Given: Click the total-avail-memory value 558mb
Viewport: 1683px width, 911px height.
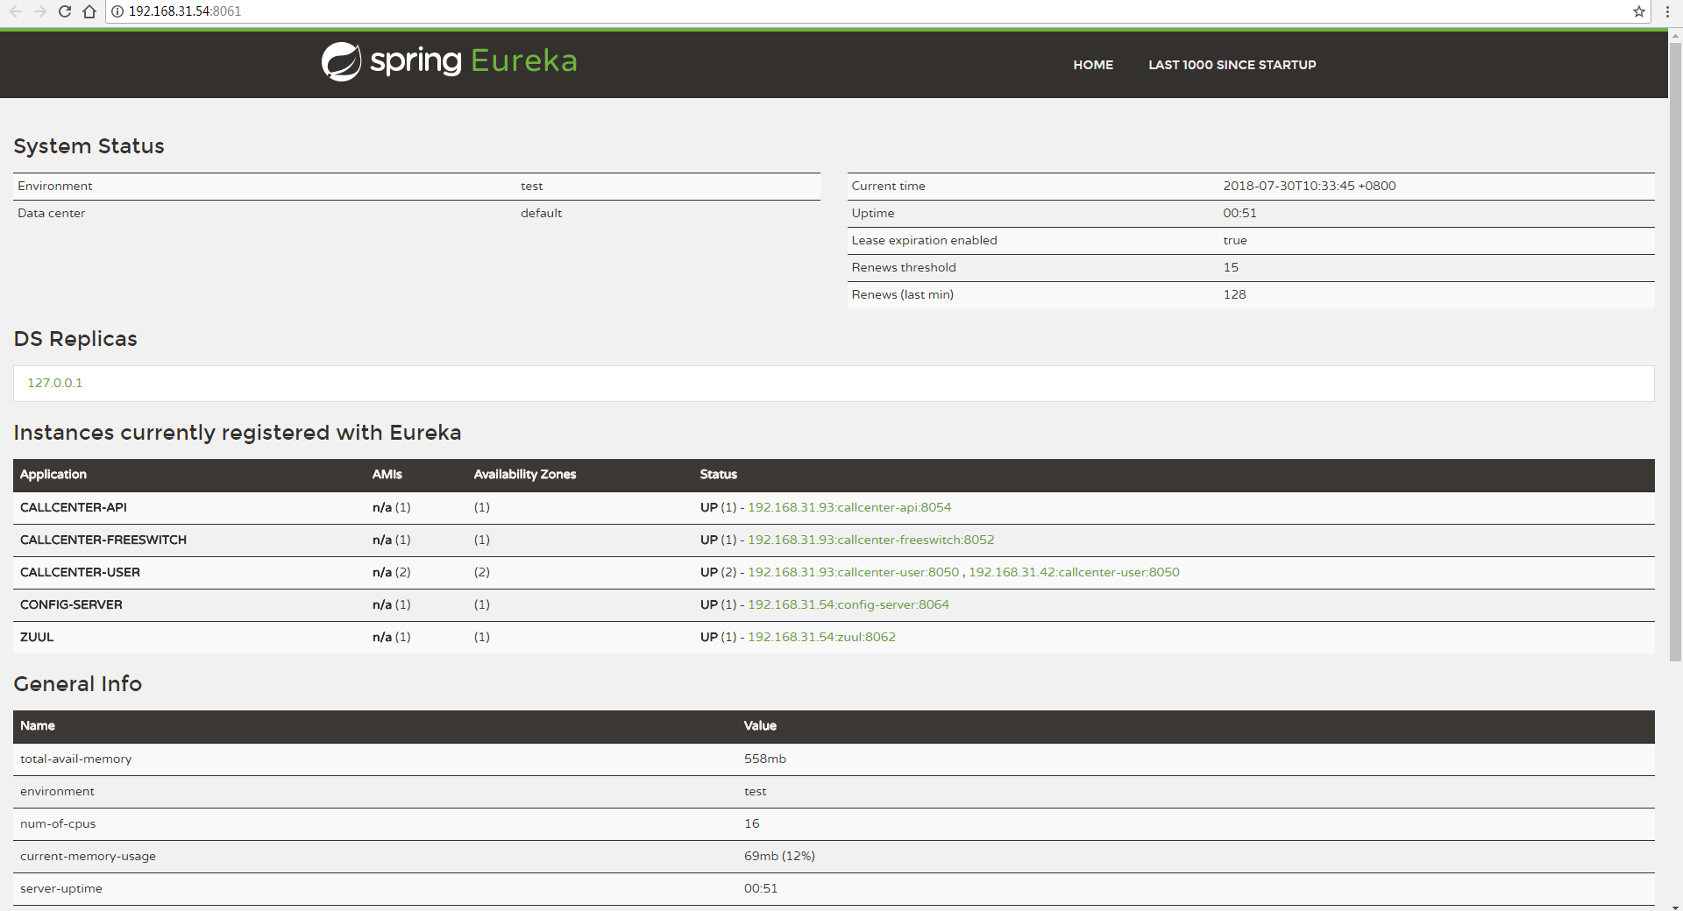Looking at the screenshot, I should (x=765, y=759).
